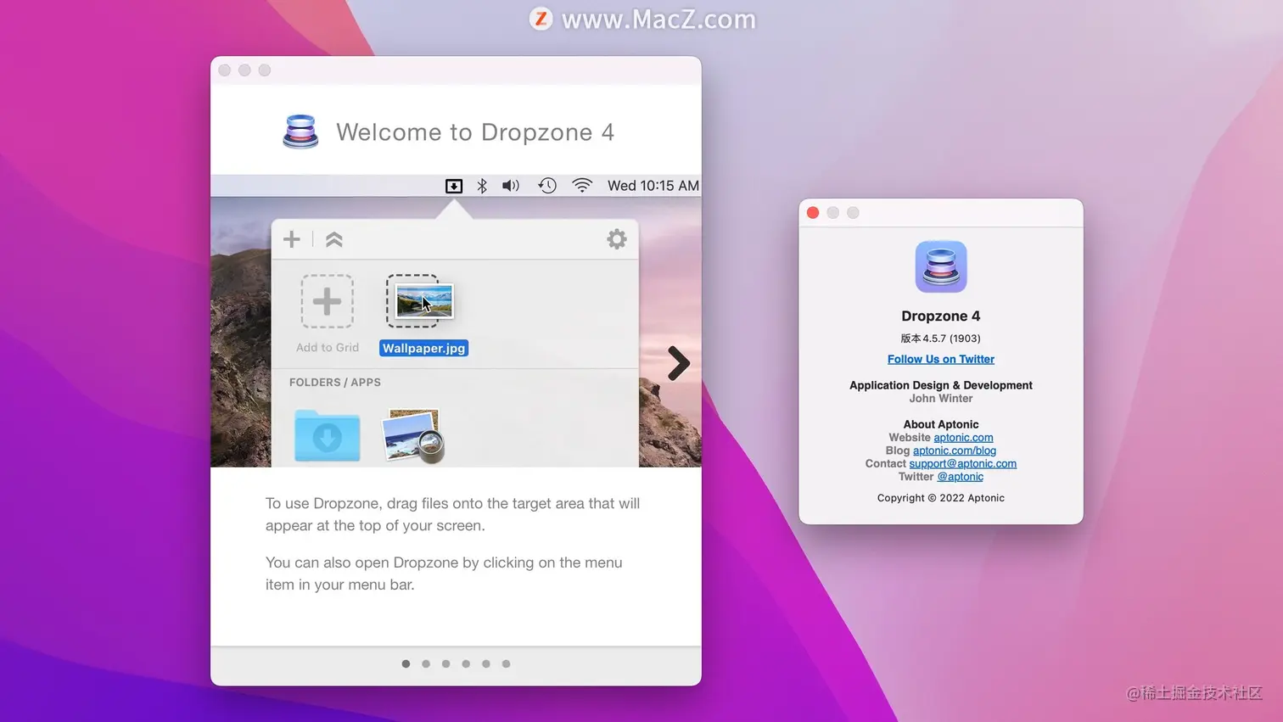This screenshot has height=722, width=1283.
Task: Click Copyright © 2022 Aptonic text
Action: coord(941,498)
